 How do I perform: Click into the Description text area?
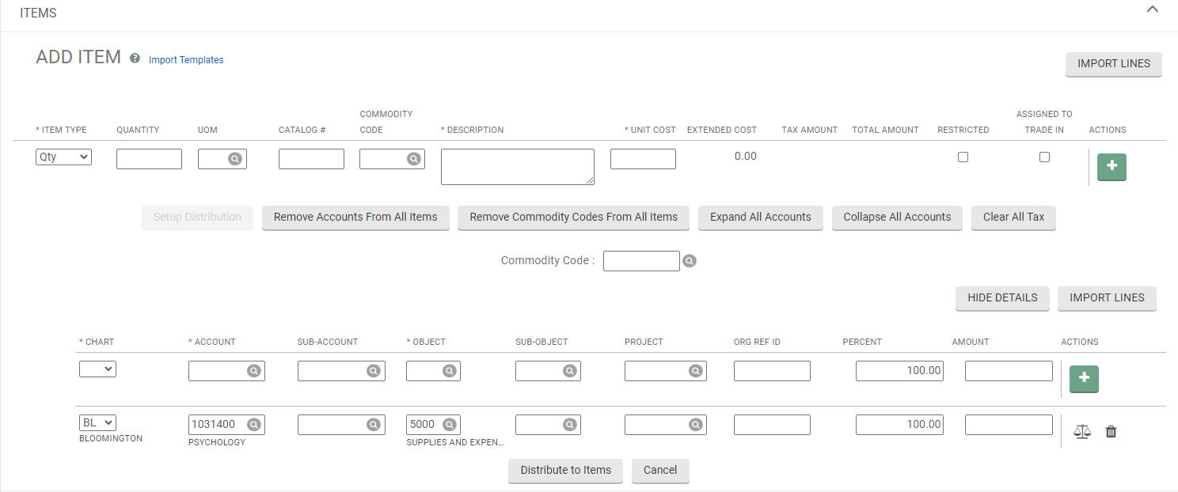point(517,167)
